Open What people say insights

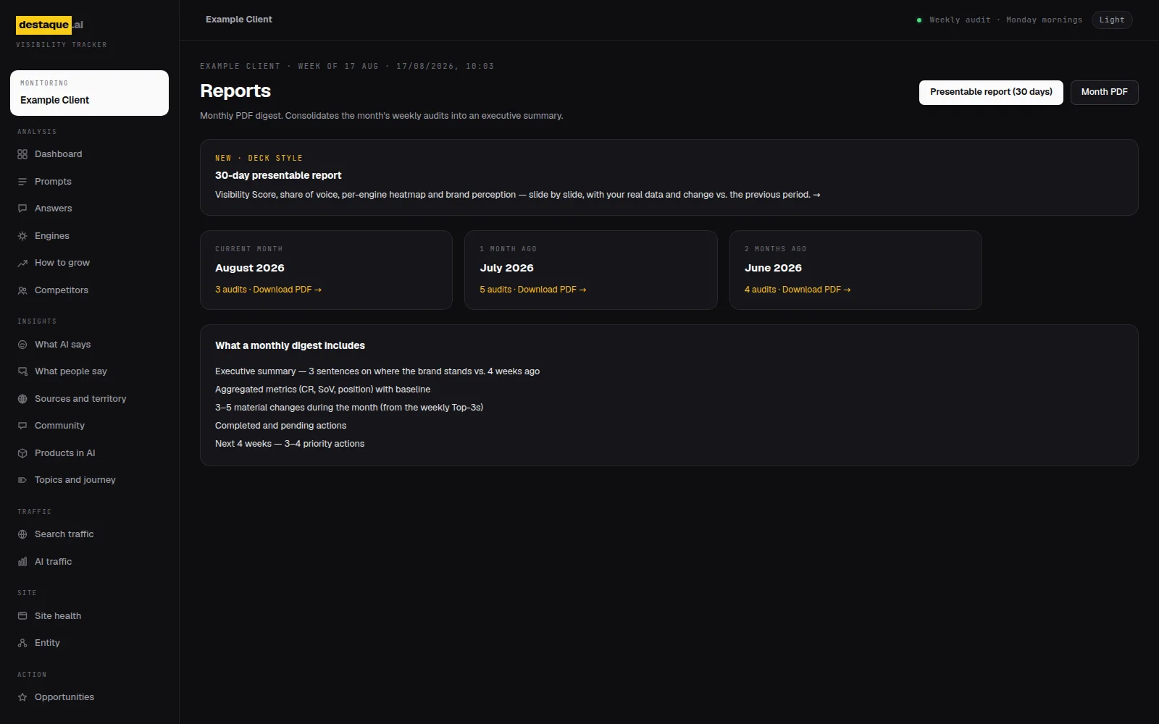tap(89, 371)
